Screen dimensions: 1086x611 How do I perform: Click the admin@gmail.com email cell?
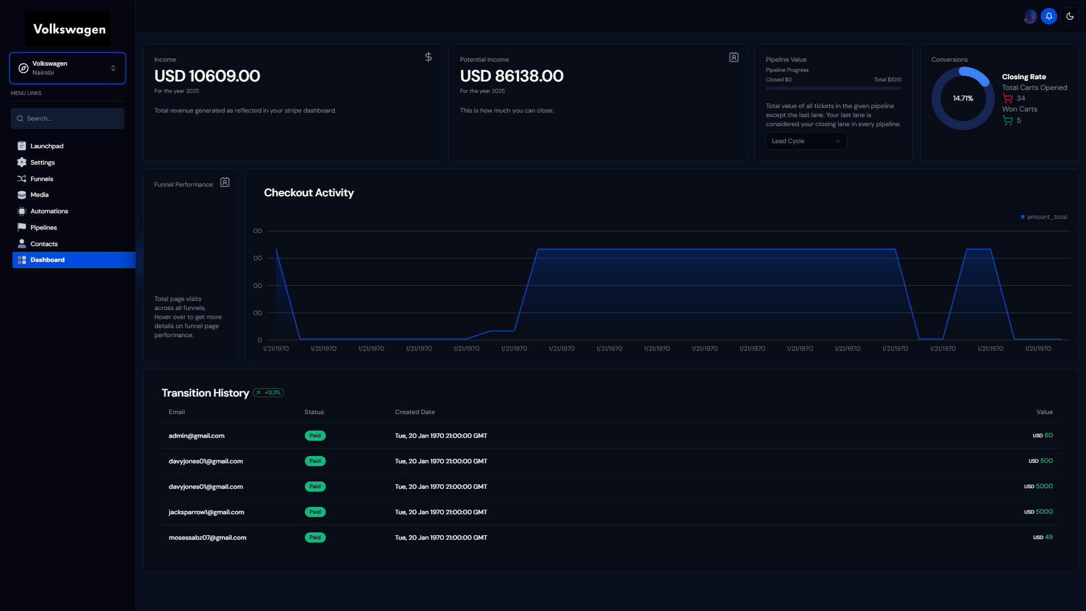click(x=196, y=436)
